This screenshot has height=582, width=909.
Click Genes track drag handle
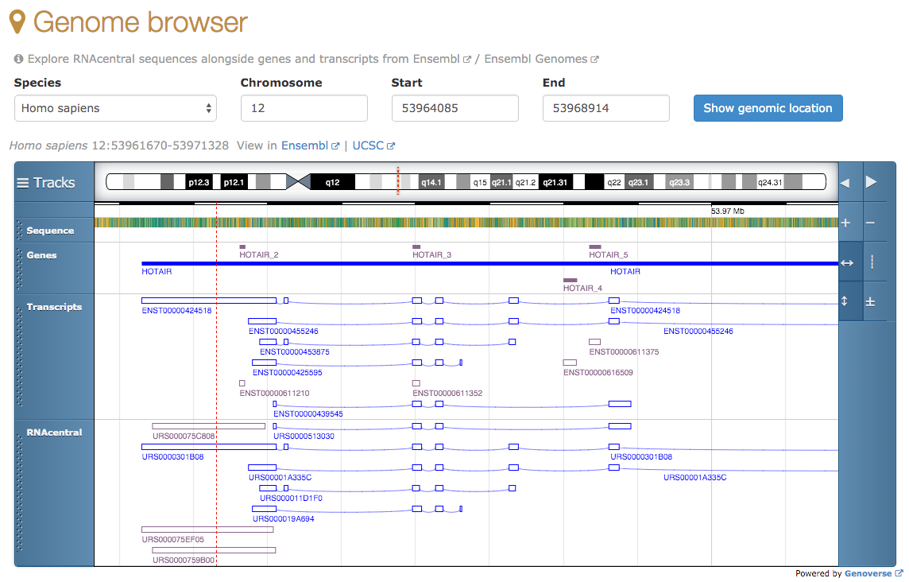[19, 269]
